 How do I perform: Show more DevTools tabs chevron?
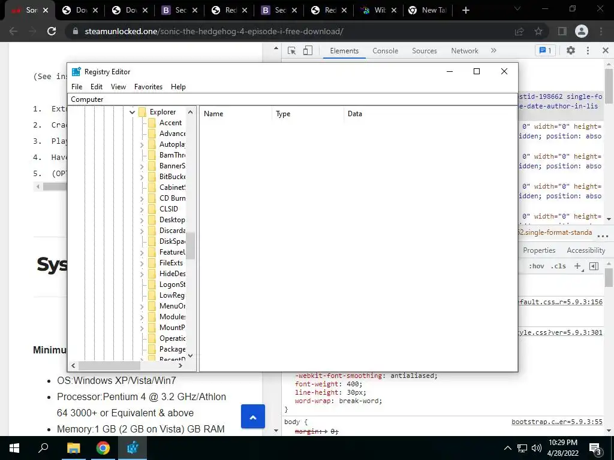493,50
